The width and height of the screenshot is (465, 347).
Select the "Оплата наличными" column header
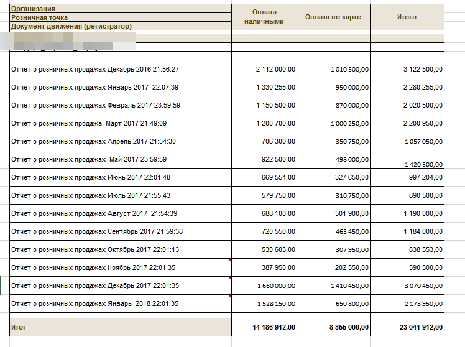(x=264, y=17)
